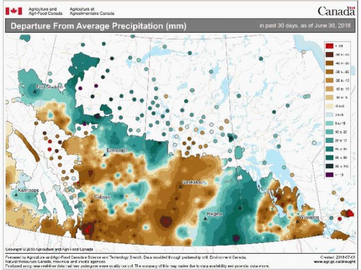This screenshot has width=361, height=270.
Task: Click the triangle marker at Saskatoon
Action: pyautogui.click(x=180, y=187)
